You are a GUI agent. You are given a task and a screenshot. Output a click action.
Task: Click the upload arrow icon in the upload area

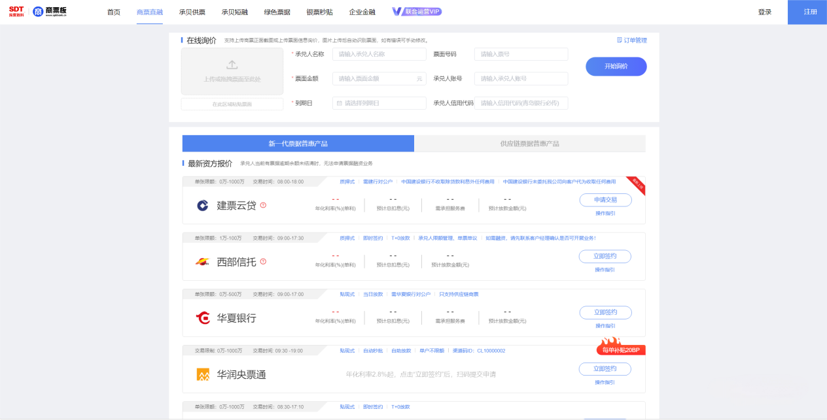coord(232,65)
